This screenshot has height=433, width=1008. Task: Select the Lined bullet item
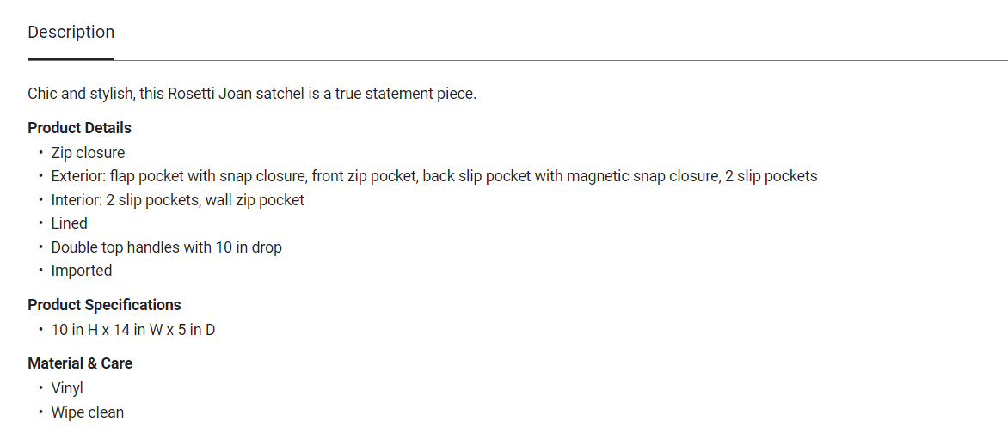click(70, 223)
